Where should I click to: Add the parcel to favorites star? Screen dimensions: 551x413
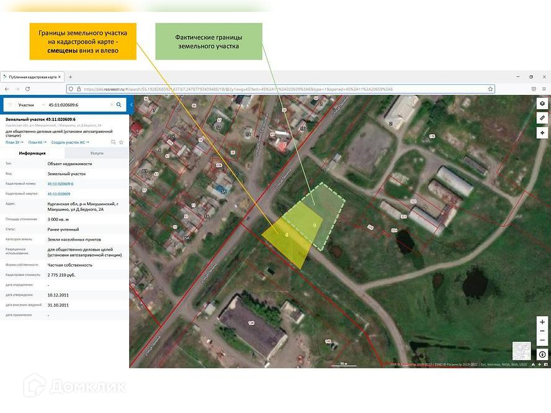point(121,142)
